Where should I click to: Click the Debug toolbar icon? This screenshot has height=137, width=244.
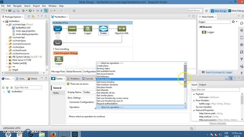click(23, 11)
